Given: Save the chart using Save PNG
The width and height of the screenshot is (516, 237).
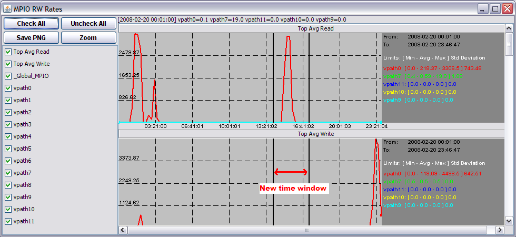Looking at the screenshot, I should point(31,37).
